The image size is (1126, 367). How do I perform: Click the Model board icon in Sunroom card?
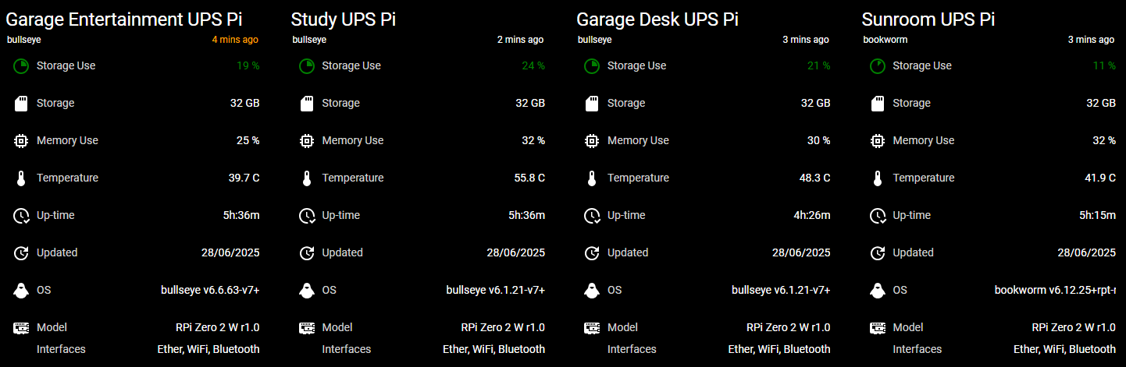(x=877, y=328)
